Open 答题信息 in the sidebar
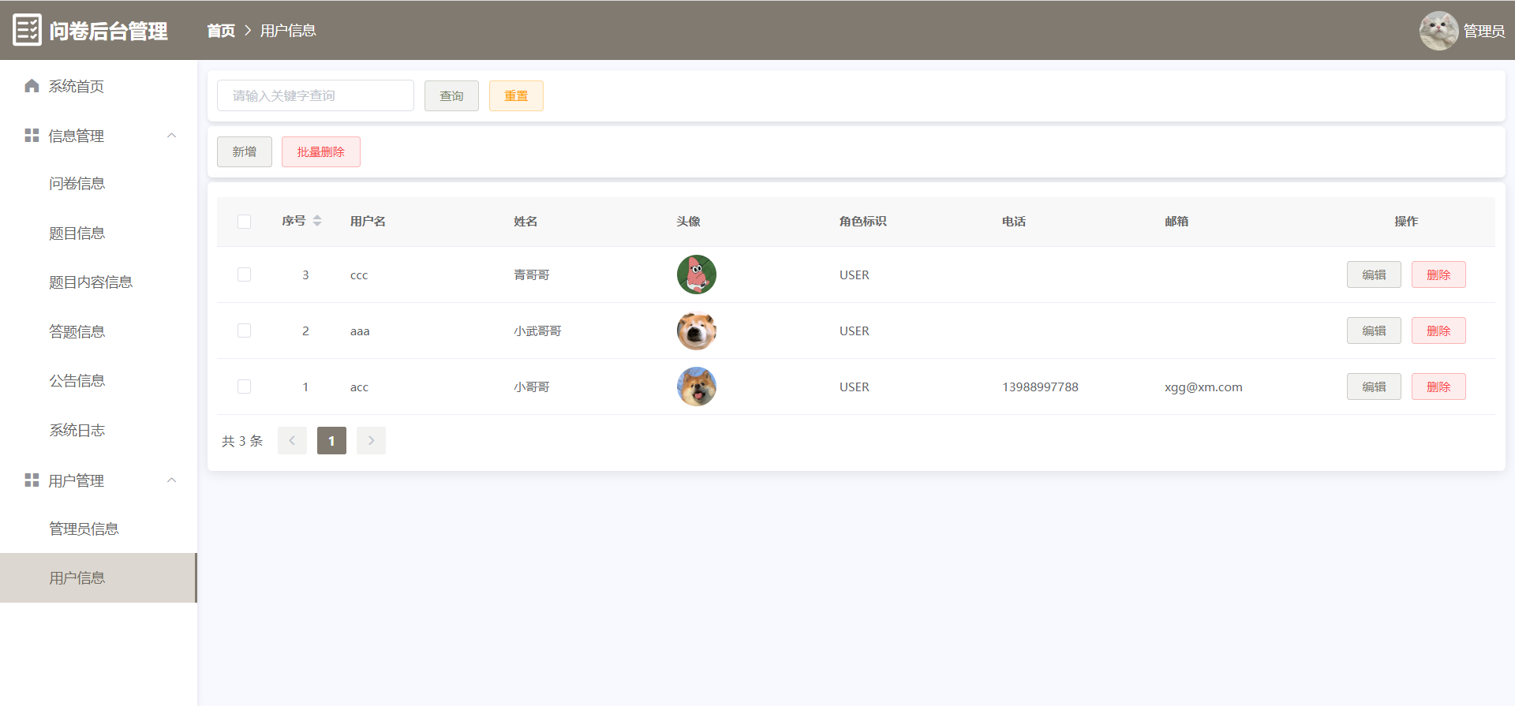The height and width of the screenshot is (706, 1515). click(99, 332)
